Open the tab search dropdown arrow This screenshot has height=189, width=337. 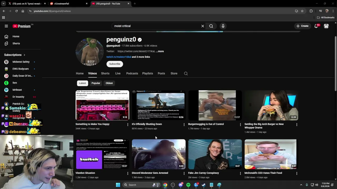(x=3, y=4)
